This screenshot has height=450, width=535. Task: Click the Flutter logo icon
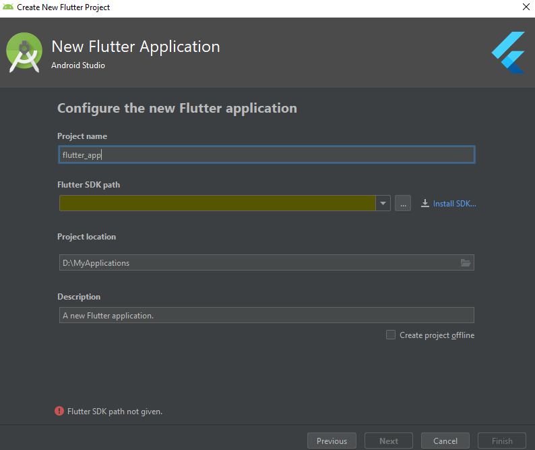pos(508,53)
